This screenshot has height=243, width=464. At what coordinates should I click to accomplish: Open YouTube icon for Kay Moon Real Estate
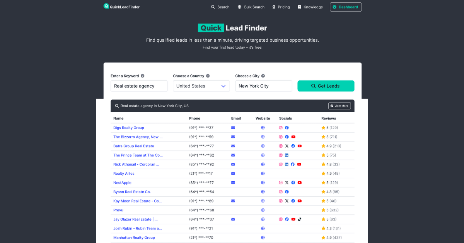(x=300, y=201)
